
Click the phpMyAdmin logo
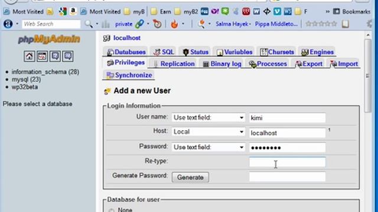[x=49, y=39]
